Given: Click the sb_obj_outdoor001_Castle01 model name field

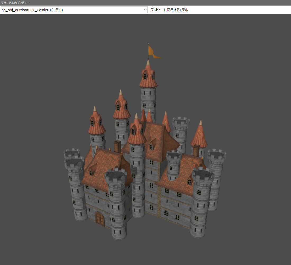Looking at the screenshot, I should [71, 10].
